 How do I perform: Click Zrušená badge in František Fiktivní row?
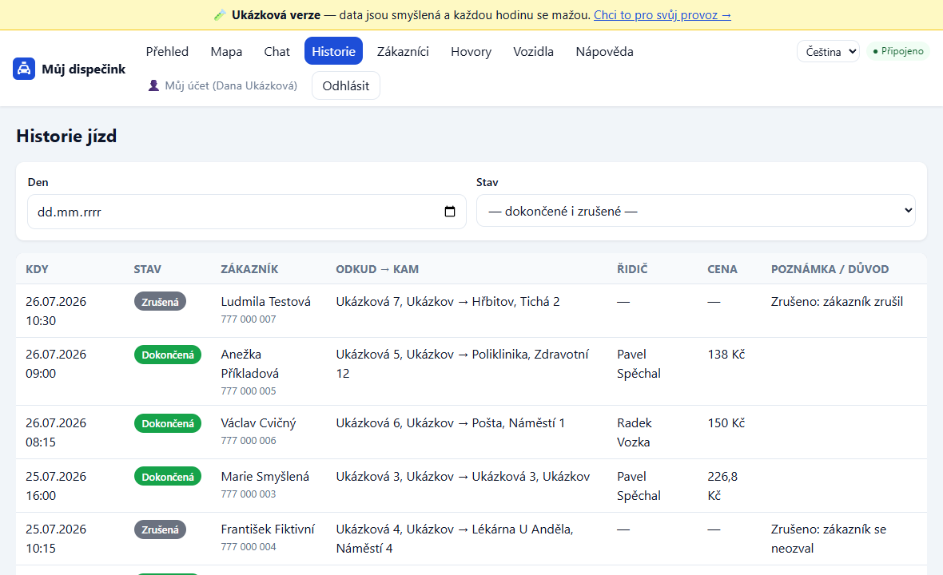pyautogui.click(x=160, y=529)
